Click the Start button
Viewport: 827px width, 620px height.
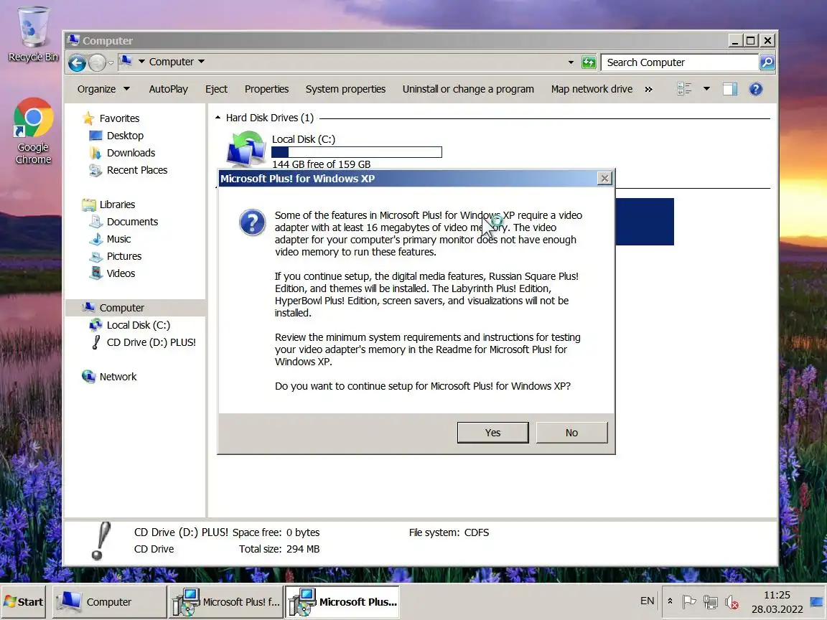pyautogui.click(x=23, y=601)
